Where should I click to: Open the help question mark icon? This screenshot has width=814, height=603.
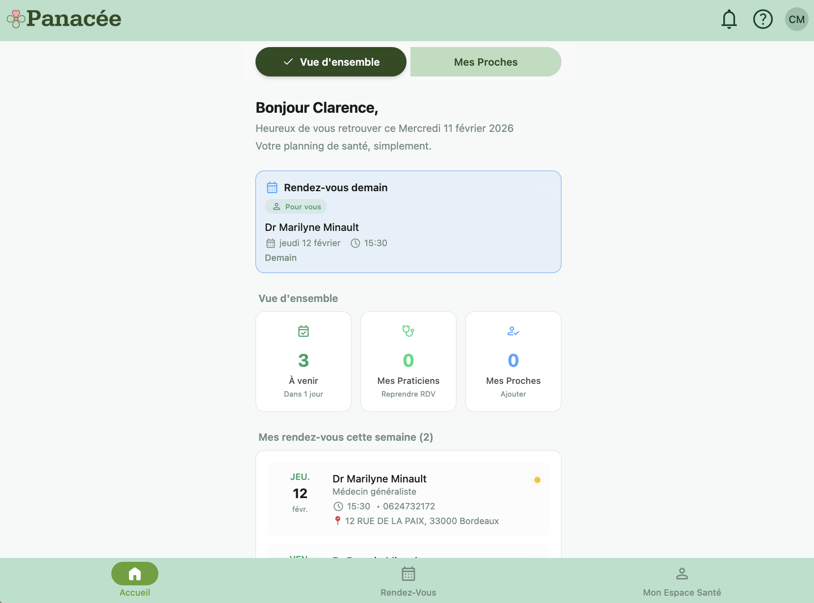click(x=763, y=19)
